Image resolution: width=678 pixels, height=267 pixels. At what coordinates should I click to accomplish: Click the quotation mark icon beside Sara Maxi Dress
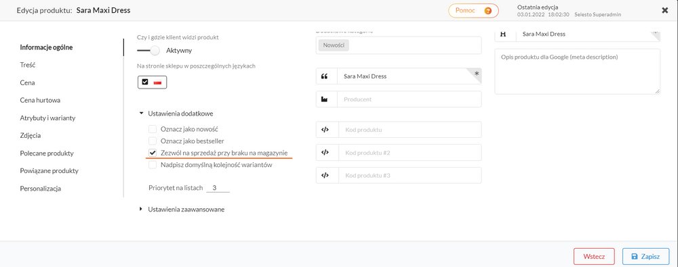point(325,76)
